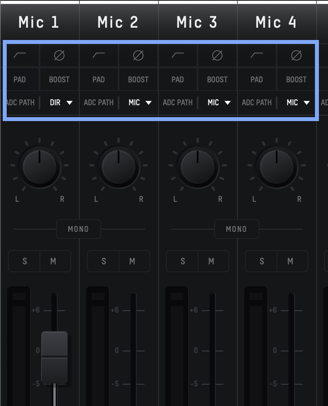Enable the high-pass filter on Mic 1
This screenshot has width=328, height=406.
20,55
